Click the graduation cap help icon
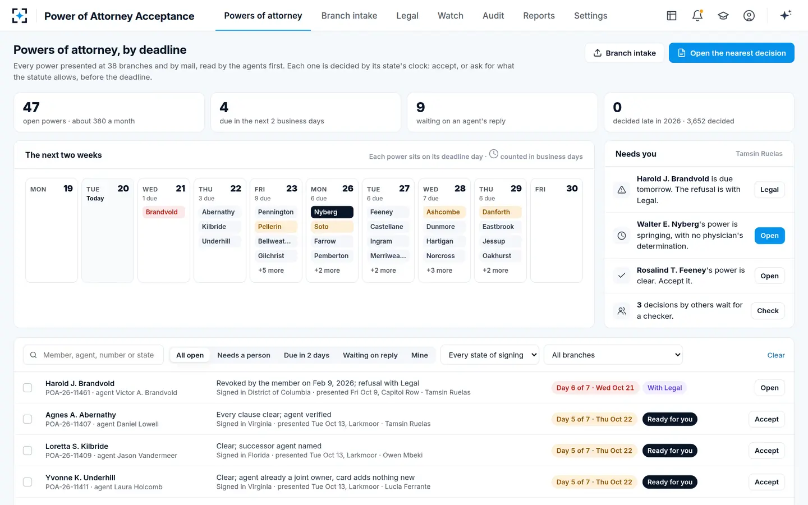Screen dimensions: 808x505 tap(723, 16)
